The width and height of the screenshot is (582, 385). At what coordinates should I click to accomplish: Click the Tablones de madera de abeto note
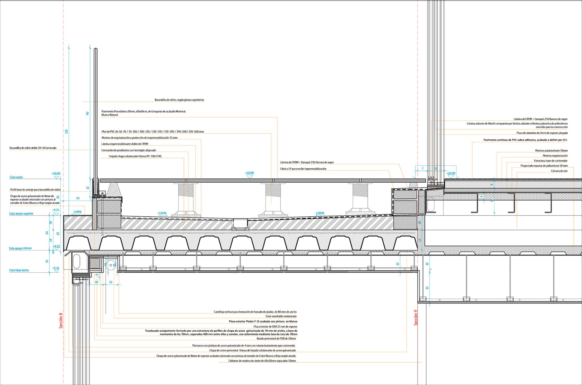tap(262, 361)
